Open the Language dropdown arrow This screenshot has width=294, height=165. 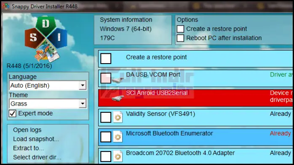coord(83,85)
